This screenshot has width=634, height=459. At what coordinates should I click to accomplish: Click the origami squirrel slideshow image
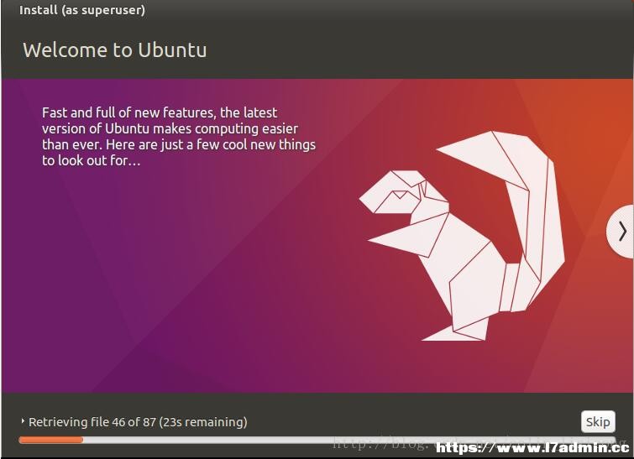462,236
